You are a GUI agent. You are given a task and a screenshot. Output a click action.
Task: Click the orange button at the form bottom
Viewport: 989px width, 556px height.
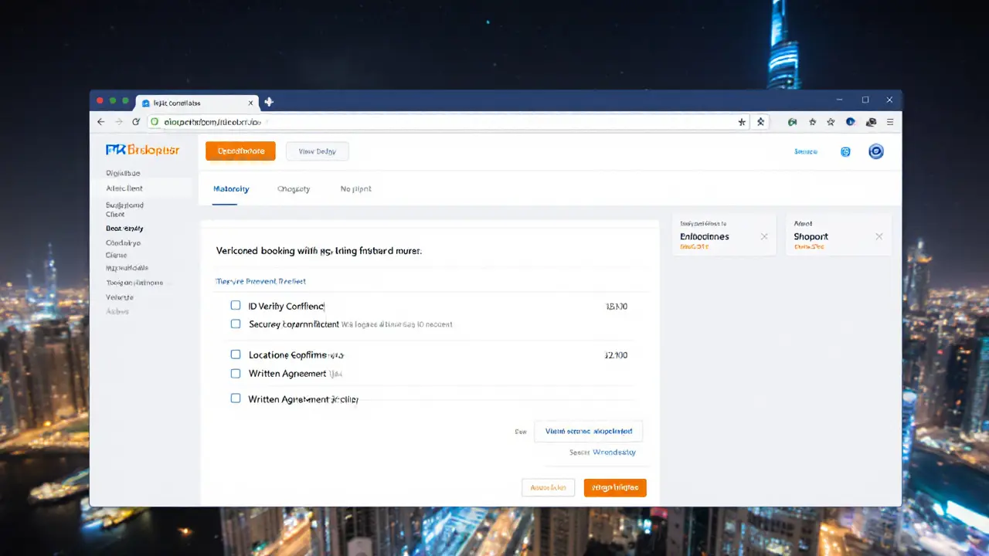[615, 487]
